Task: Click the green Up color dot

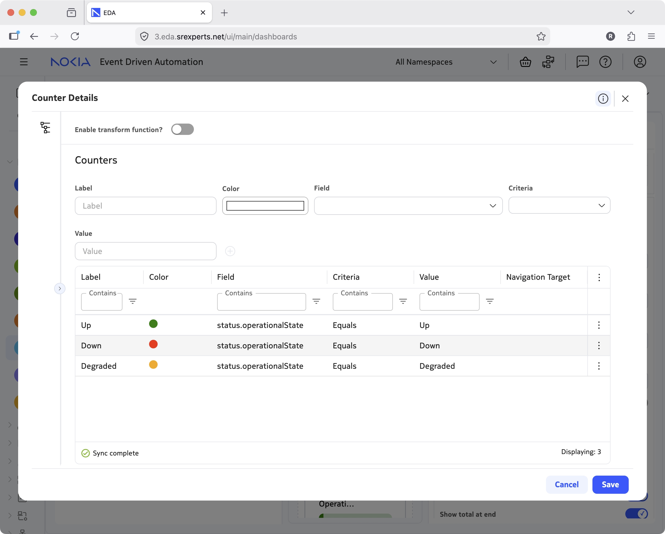Action: 153,324
